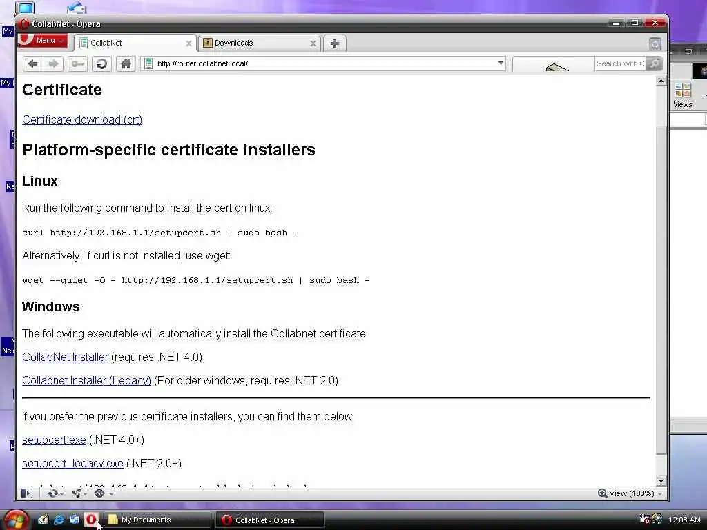Expand the address bar history dropdown
This screenshot has height=530, width=707.
[x=501, y=63]
